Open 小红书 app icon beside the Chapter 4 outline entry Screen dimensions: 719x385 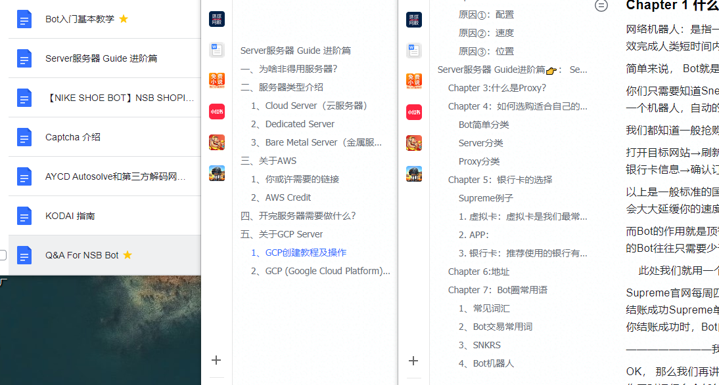pyautogui.click(x=414, y=112)
